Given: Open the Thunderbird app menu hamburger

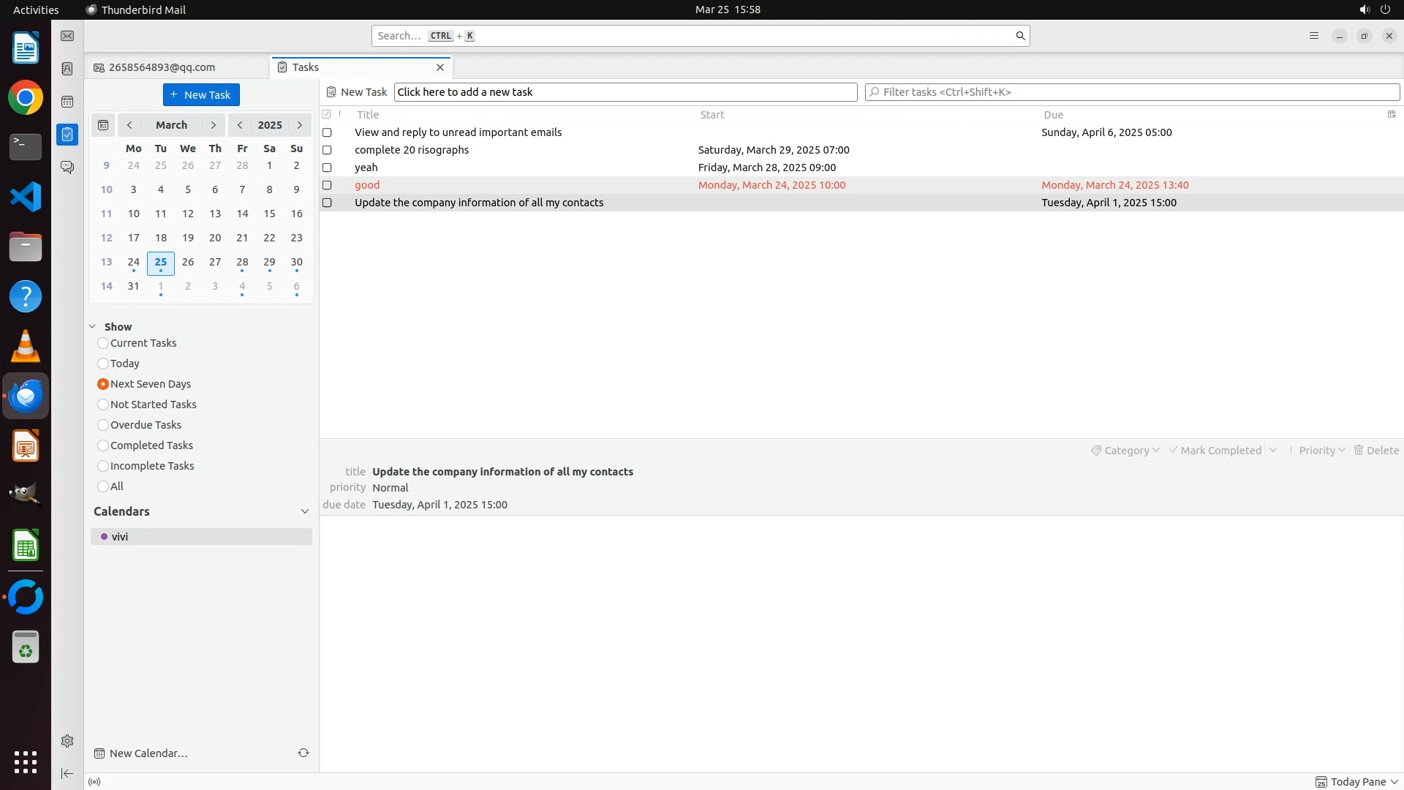Looking at the screenshot, I should point(1314,36).
